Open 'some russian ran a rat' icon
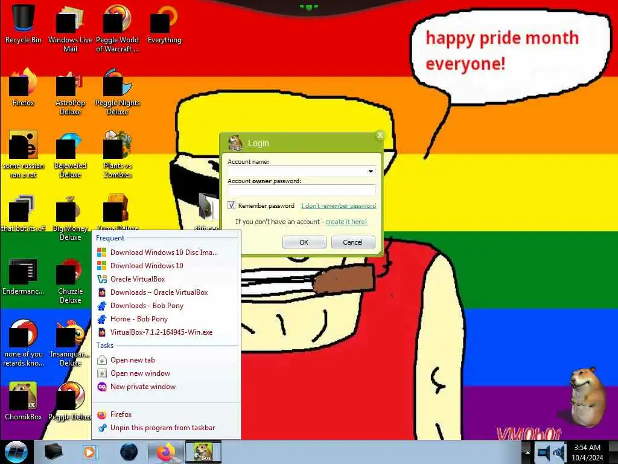Image resolution: width=618 pixels, height=464 pixels. point(24,154)
